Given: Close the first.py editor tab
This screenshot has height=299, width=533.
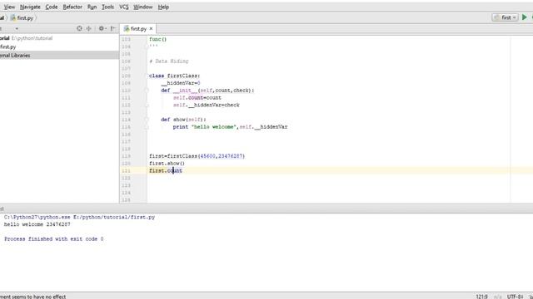Looking at the screenshot, I should click(151, 29).
